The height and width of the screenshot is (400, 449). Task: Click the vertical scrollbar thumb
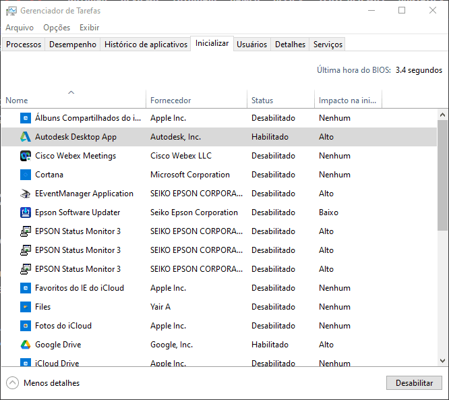[x=442, y=175]
